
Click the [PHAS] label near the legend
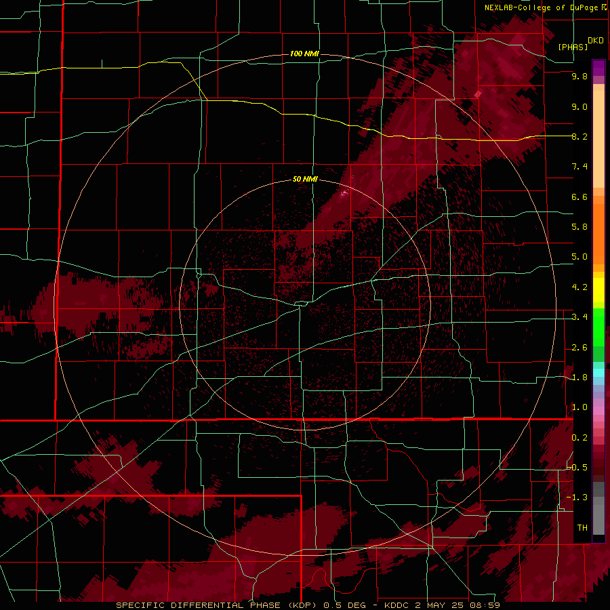click(x=573, y=47)
